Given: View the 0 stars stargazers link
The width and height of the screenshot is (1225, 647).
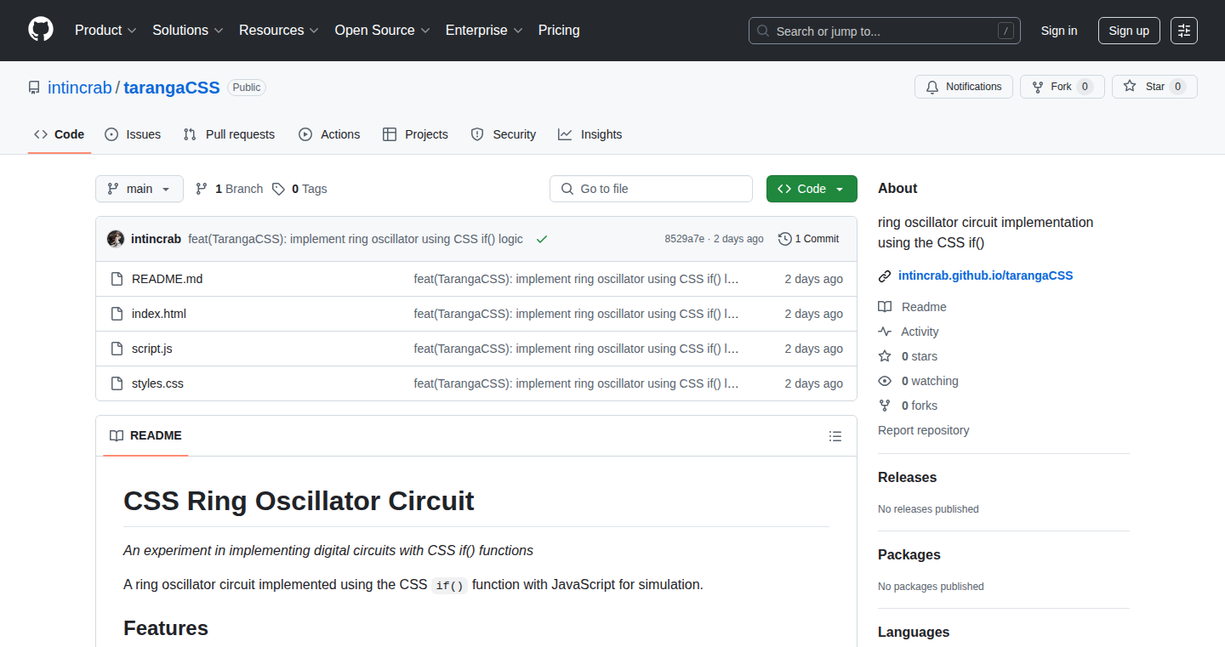Looking at the screenshot, I should [908, 356].
